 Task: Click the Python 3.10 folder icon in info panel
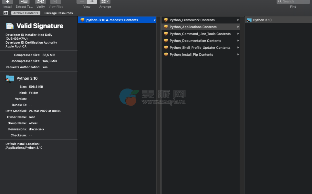point(10,78)
